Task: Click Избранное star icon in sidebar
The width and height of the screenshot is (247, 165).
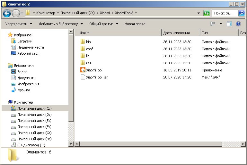Action: coord(10,35)
